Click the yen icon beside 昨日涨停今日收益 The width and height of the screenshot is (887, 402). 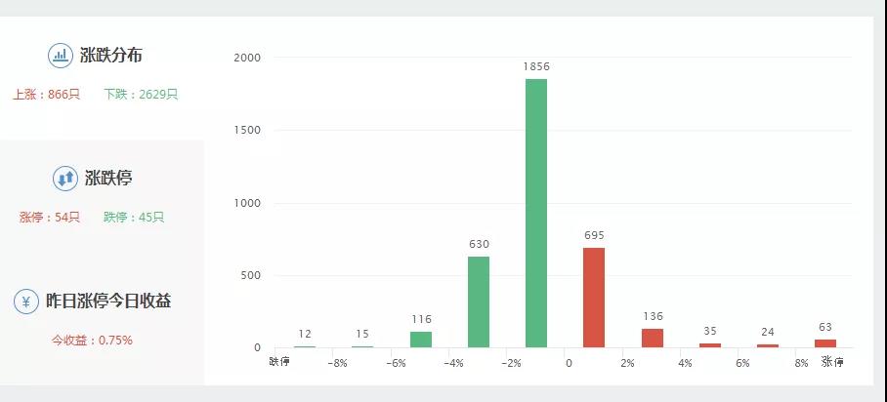(x=26, y=301)
